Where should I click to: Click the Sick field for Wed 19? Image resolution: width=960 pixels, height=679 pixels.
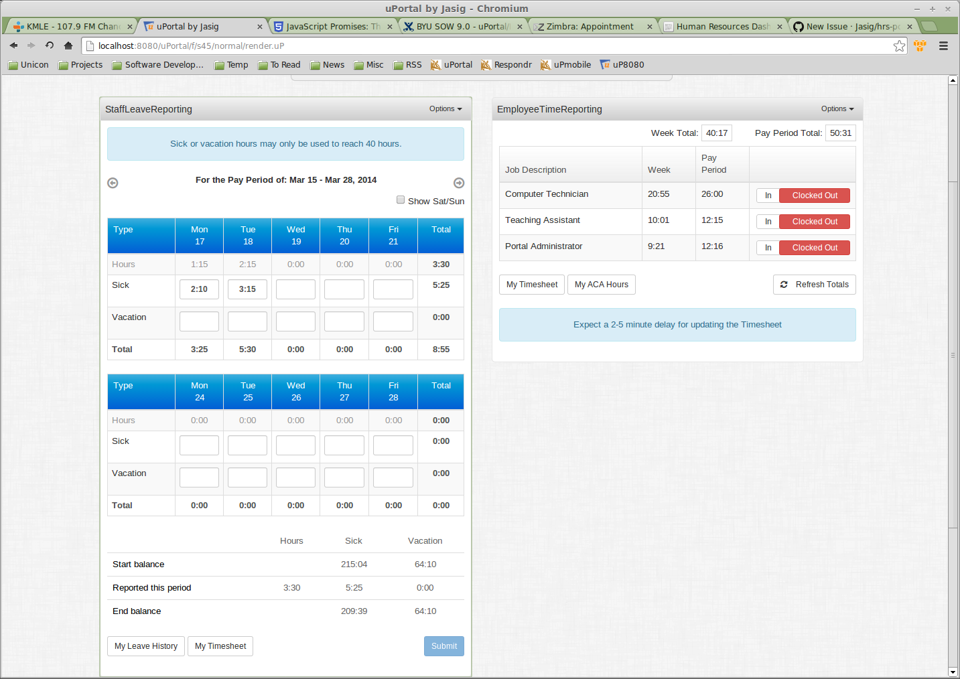[295, 289]
